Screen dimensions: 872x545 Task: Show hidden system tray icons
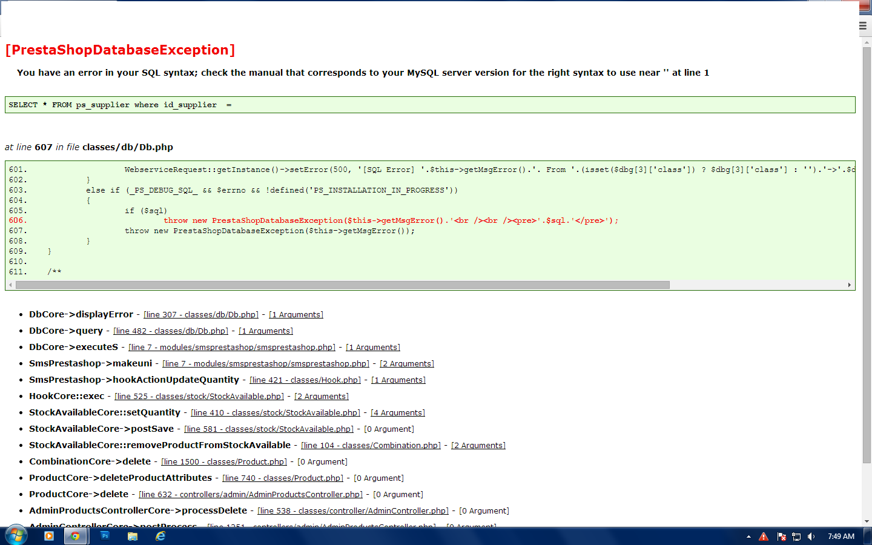(748, 537)
